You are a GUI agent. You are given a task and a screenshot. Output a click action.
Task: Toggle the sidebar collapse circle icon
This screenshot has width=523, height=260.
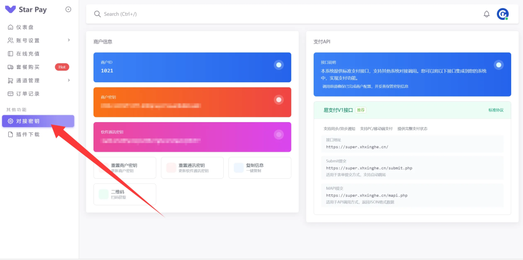click(x=68, y=10)
